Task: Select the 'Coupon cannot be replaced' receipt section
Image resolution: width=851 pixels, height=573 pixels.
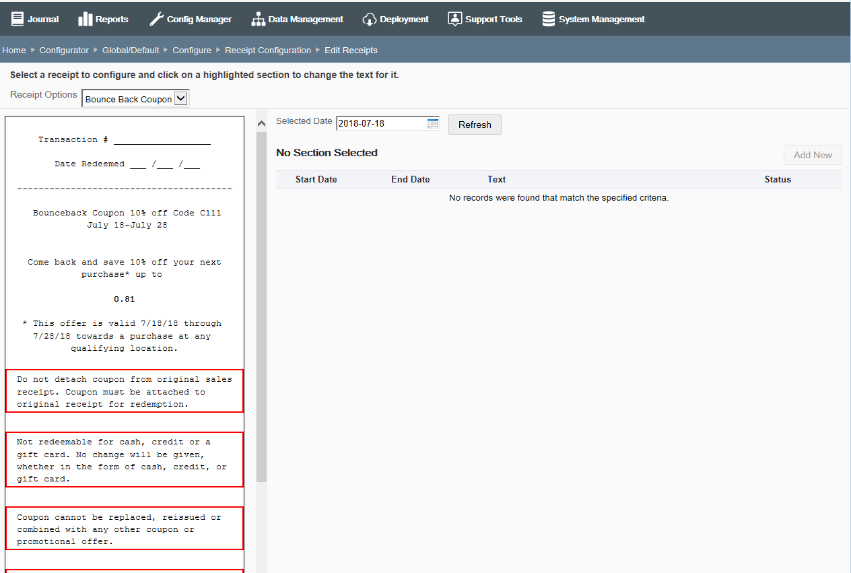Action: click(x=125, y=529)
